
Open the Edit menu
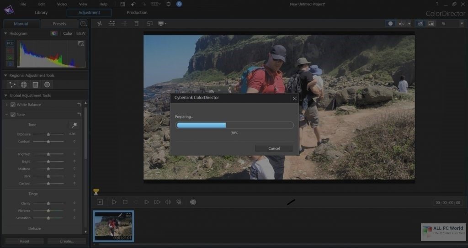coord(42,4)
